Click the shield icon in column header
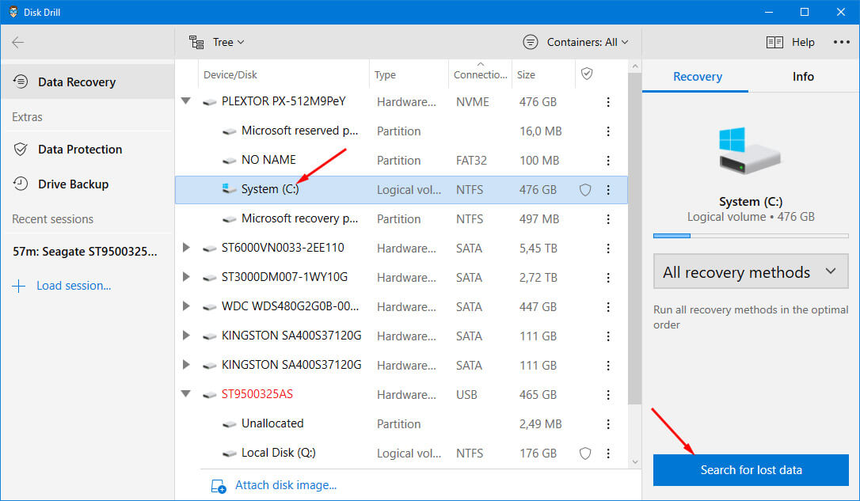 (x=587, y=74)
